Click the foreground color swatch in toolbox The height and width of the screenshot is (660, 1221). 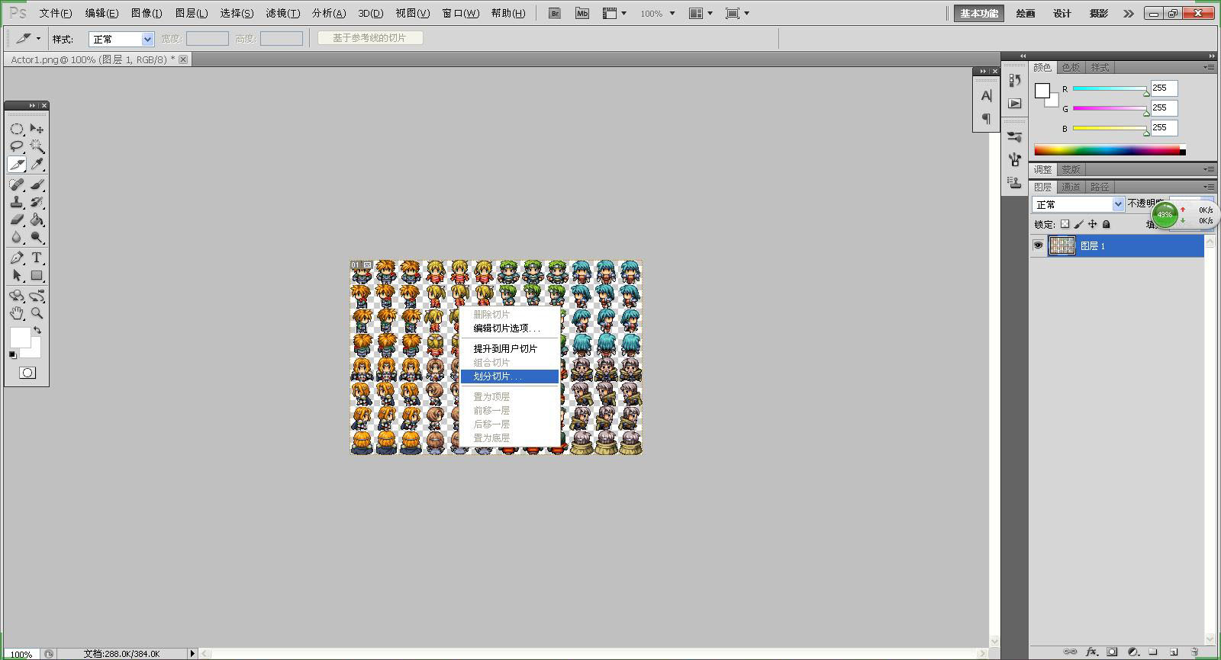[19, 338]
